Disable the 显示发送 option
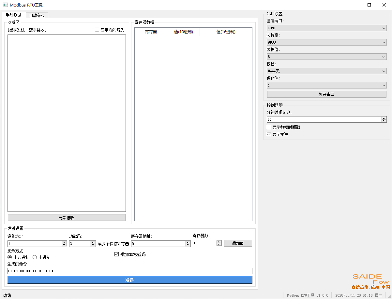Viewport: 392px width, 299px height. (x=269, y=134)
